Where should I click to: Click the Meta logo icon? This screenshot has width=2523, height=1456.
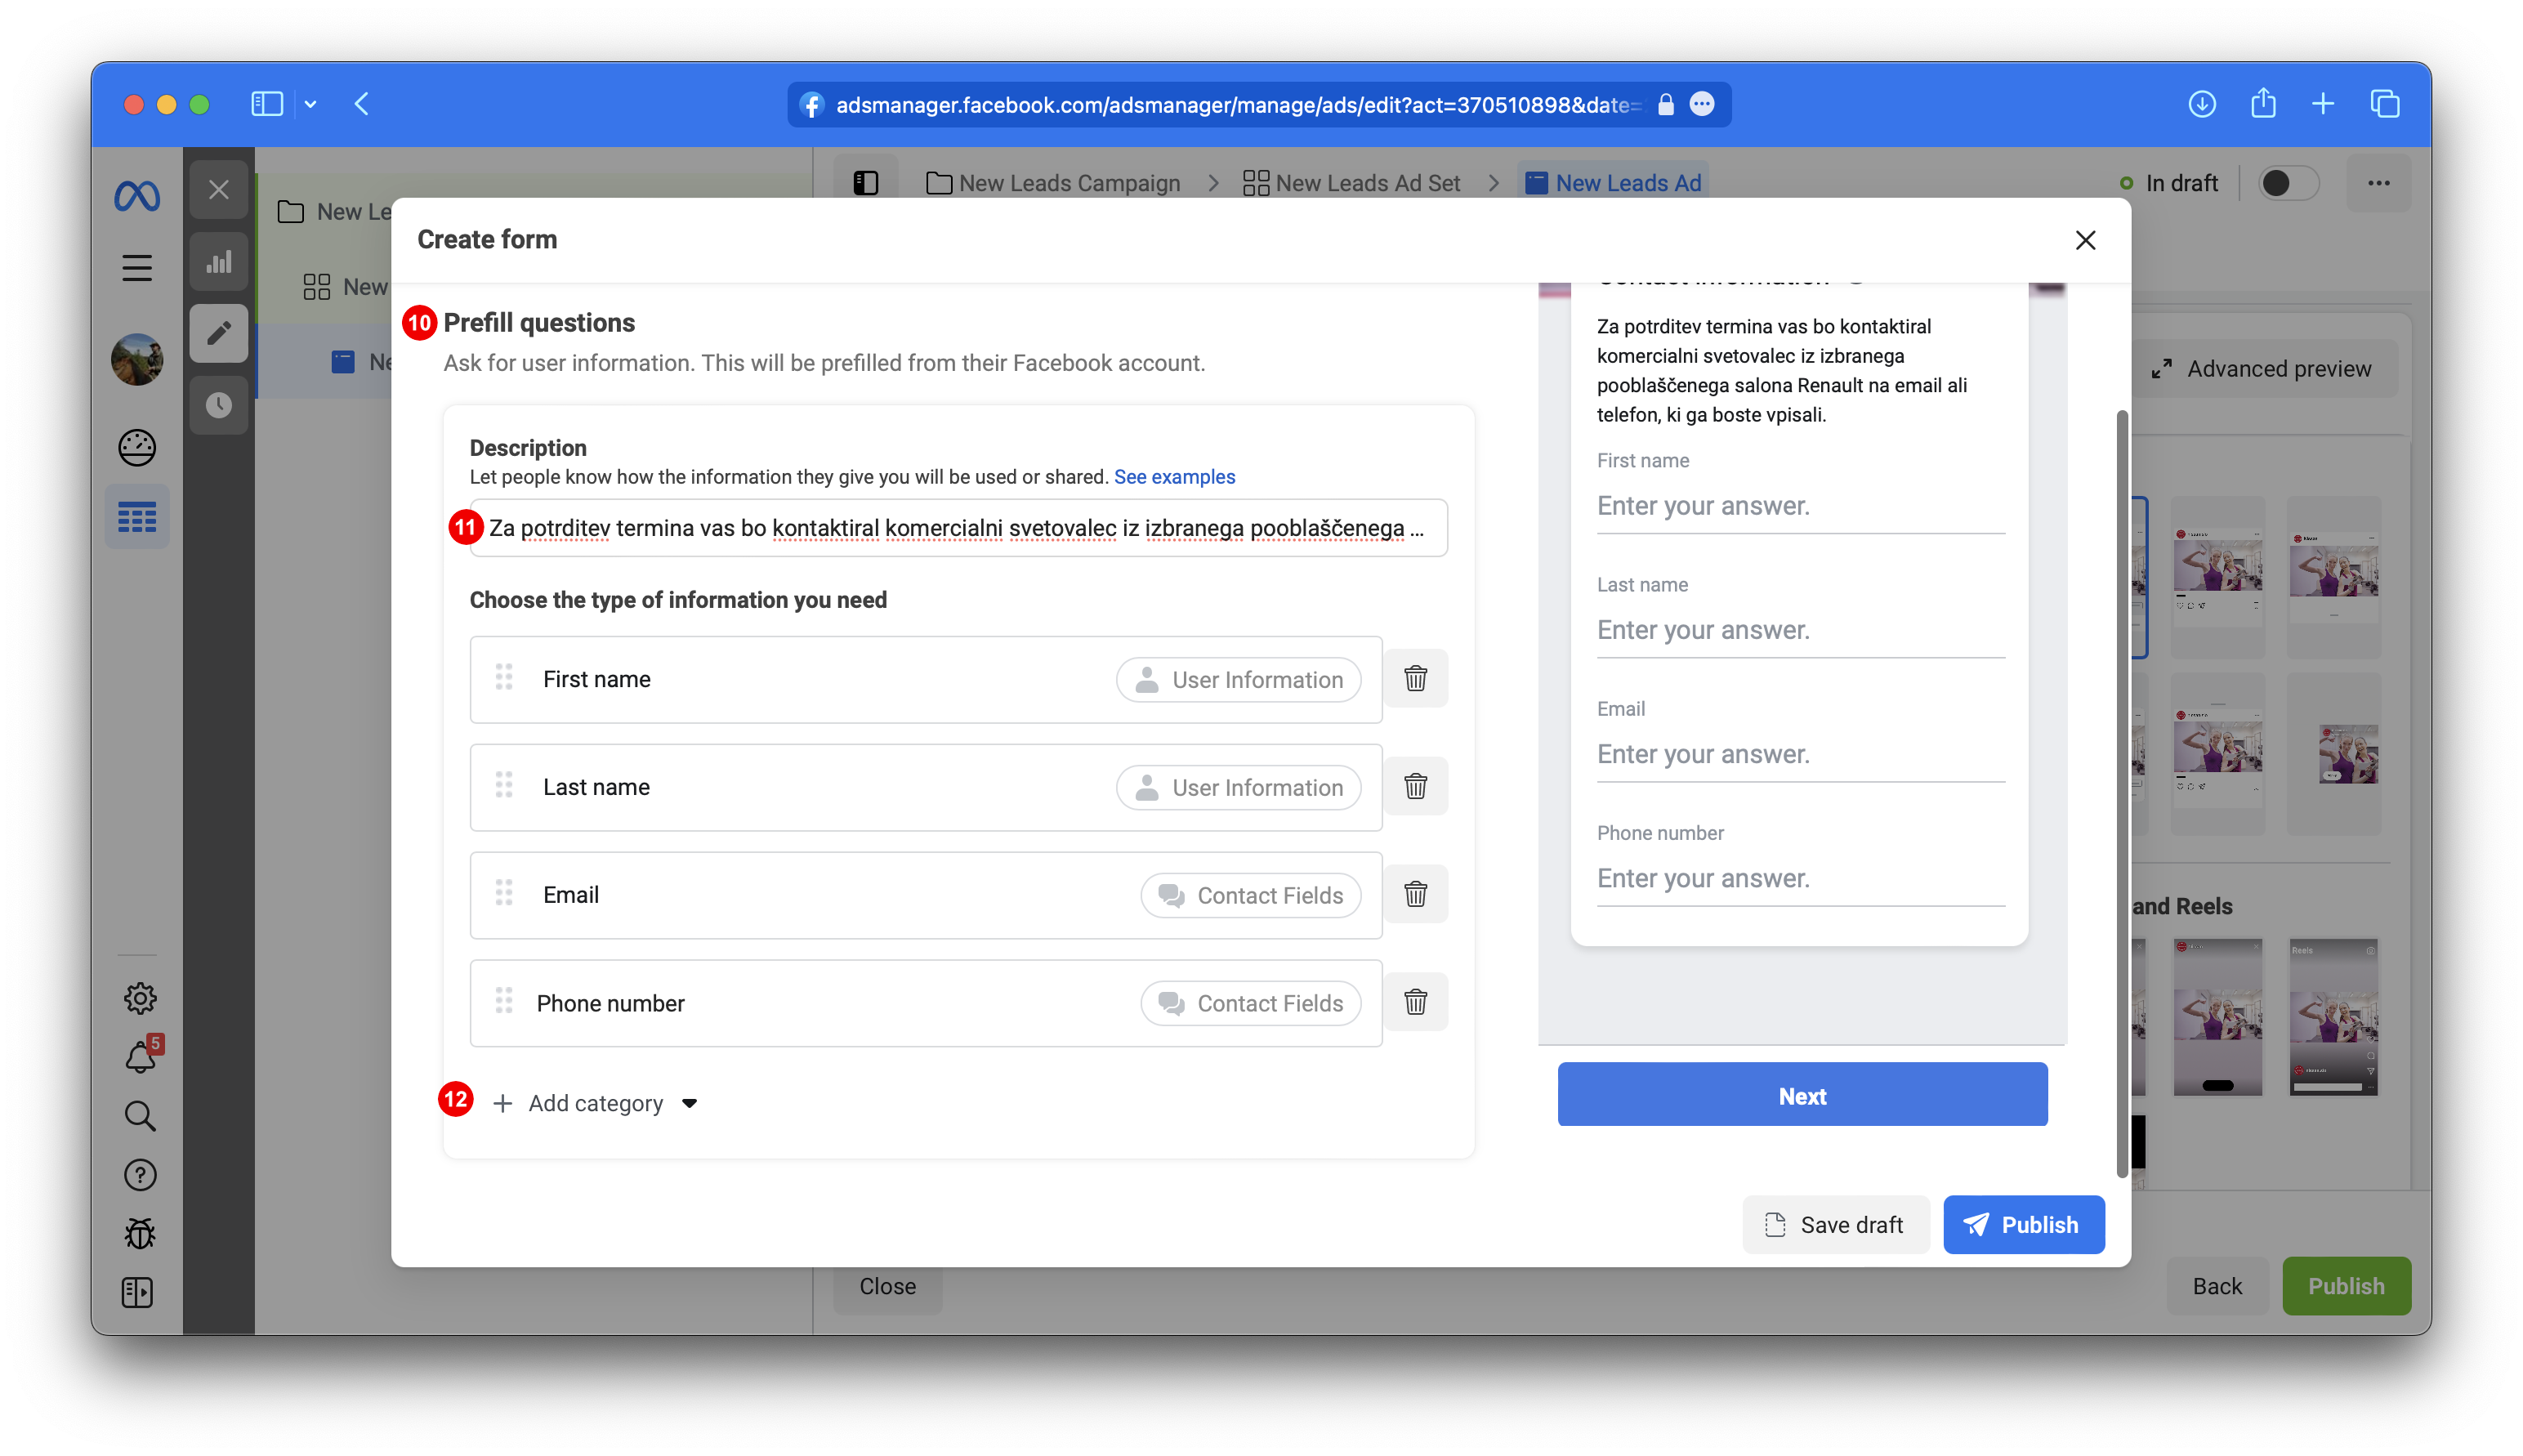click(137, 196)
